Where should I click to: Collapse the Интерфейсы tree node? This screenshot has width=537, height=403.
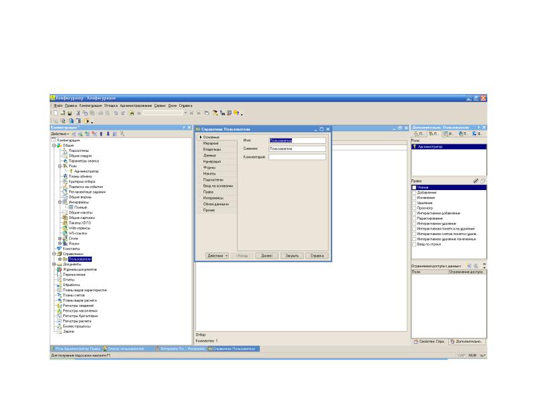point(60,202)
